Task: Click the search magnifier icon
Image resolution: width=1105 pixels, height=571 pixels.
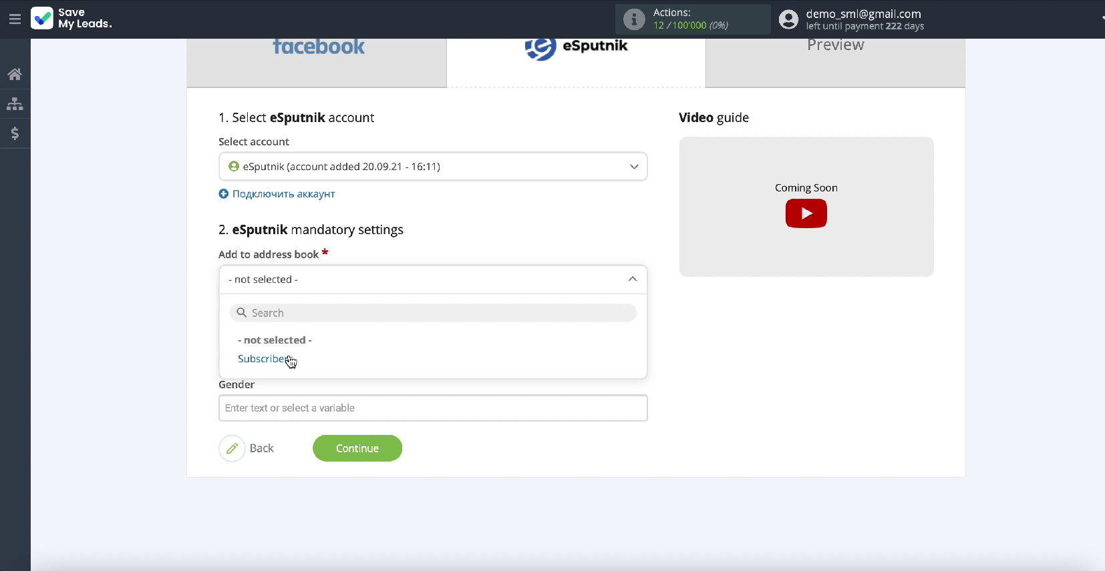Action: coord(242,312)
